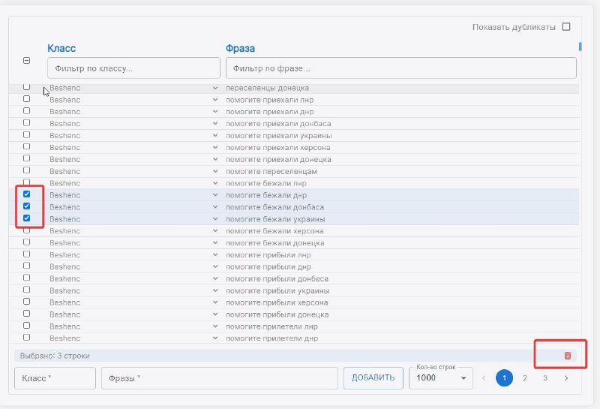This screenshot has width=600, height=409.
Task: Go to next page arrow
Action: [x=565, y=378]
